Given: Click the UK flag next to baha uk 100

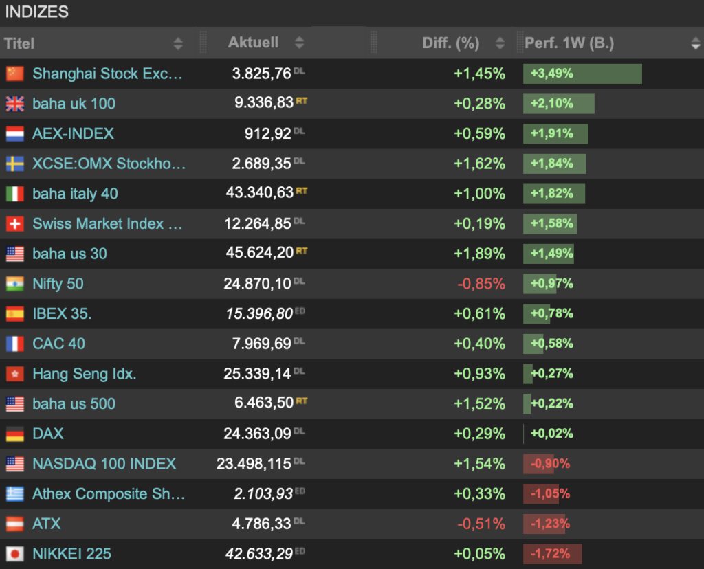Looking at the screenshot, I should [15, 104].
